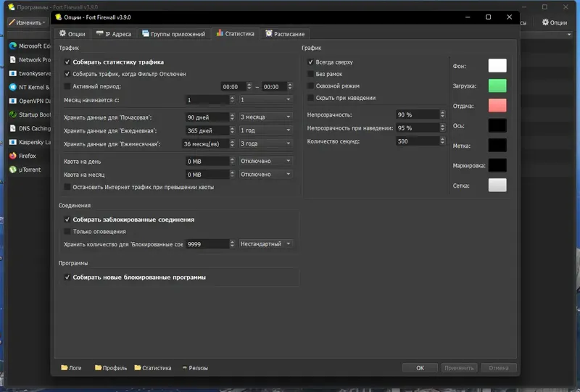Open the Месяц начинается с dropdown
This screenshot has height=392, width=580.
[x=265, y=99]
